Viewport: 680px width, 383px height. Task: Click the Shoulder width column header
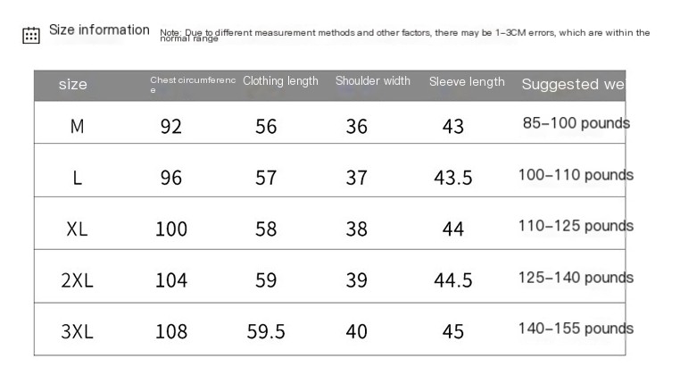point(373,81)
